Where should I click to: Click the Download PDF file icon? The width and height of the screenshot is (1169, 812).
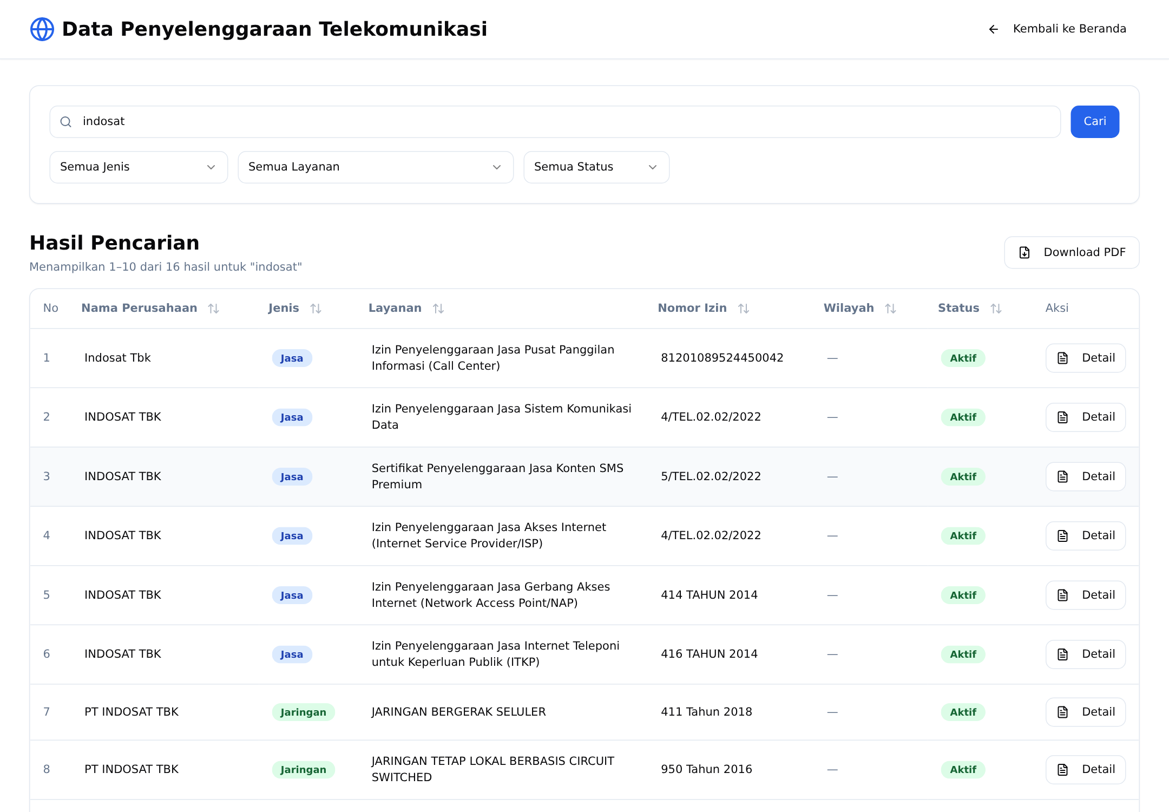(x=1024, y=253)
